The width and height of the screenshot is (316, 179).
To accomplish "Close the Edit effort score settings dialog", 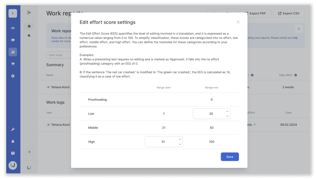I will click(238, 22).
